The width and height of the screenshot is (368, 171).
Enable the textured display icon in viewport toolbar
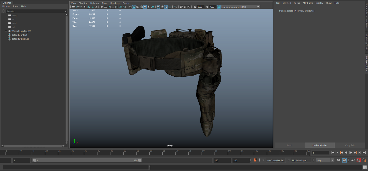pos(145,7)
